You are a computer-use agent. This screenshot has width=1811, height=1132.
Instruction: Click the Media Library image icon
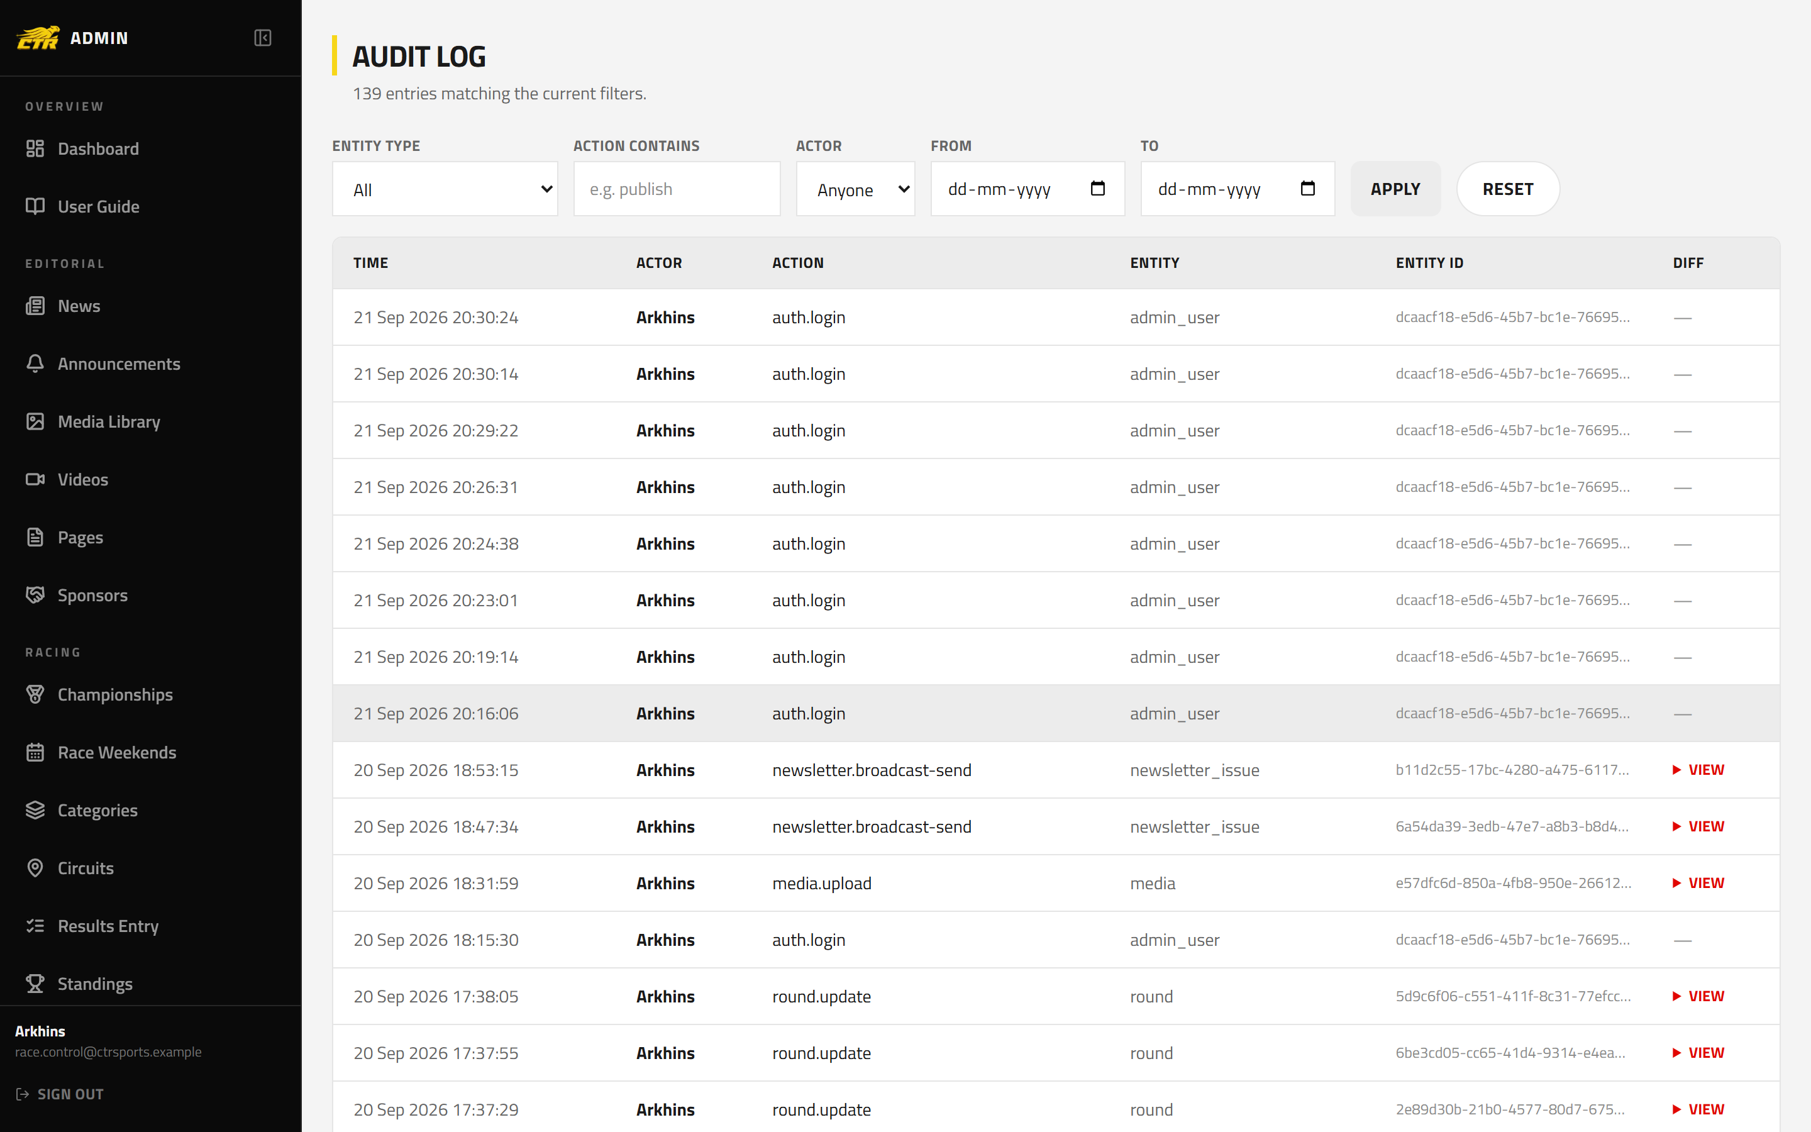coord(35,421)
